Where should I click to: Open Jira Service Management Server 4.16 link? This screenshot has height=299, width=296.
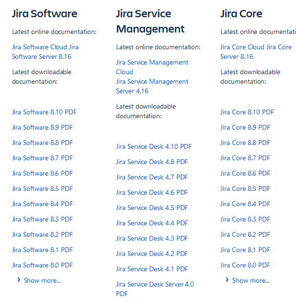152,86
